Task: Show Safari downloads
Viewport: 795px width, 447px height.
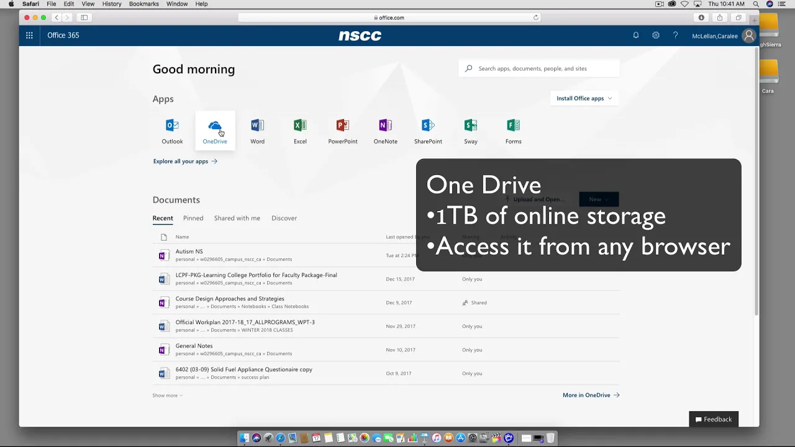Action: [x=701, y=17]
